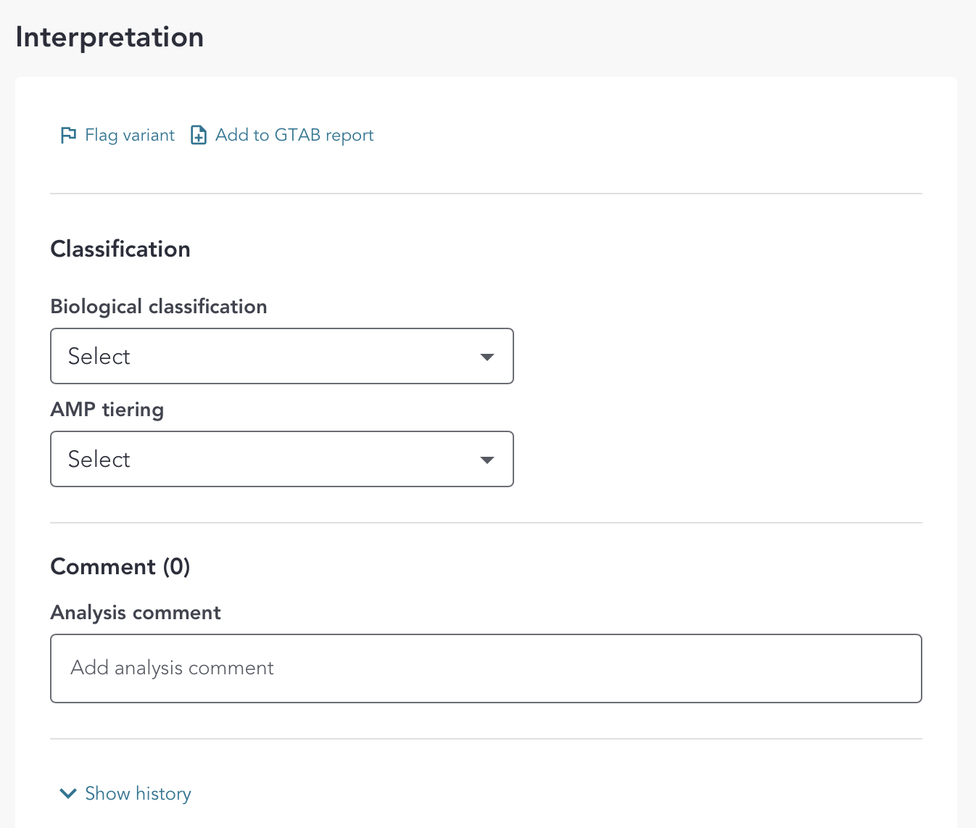Click the Analysis comment field label

tap(136, 613)
